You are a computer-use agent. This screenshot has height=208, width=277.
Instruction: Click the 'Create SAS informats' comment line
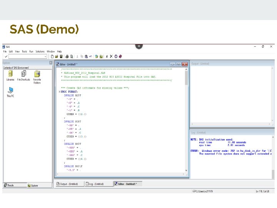[95, 88]
